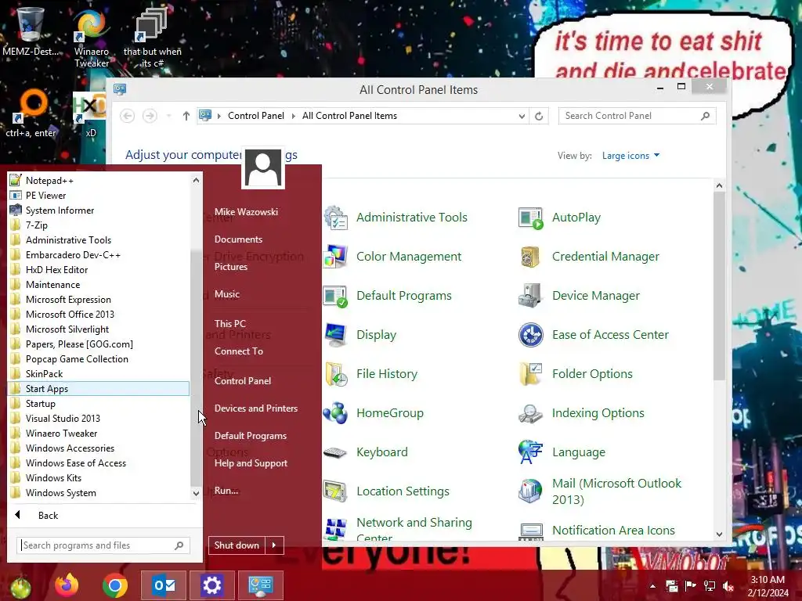Click the muted volume tray icon
The image size is (802, 601).
(728, 585)
